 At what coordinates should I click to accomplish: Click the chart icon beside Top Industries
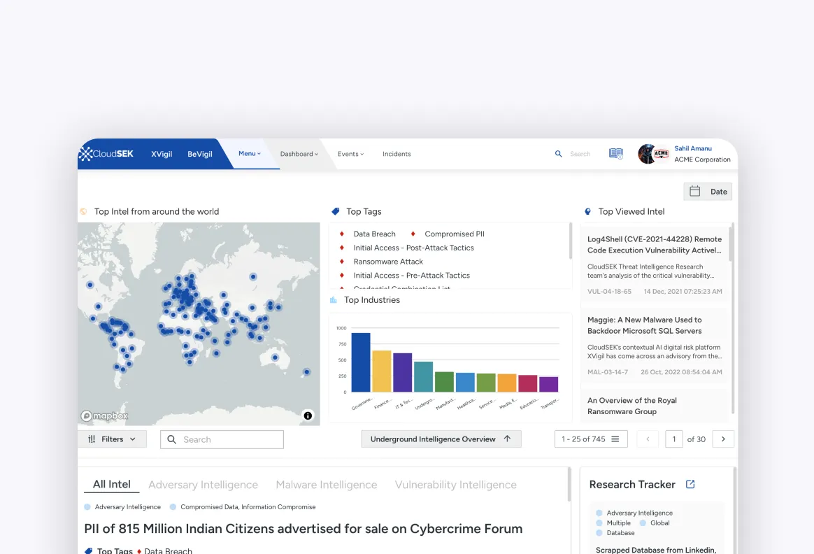[x=334, y=300]
